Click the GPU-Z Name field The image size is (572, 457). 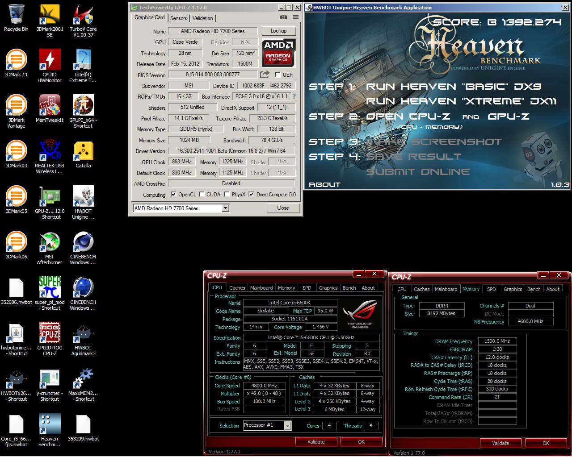coord(213,31)
